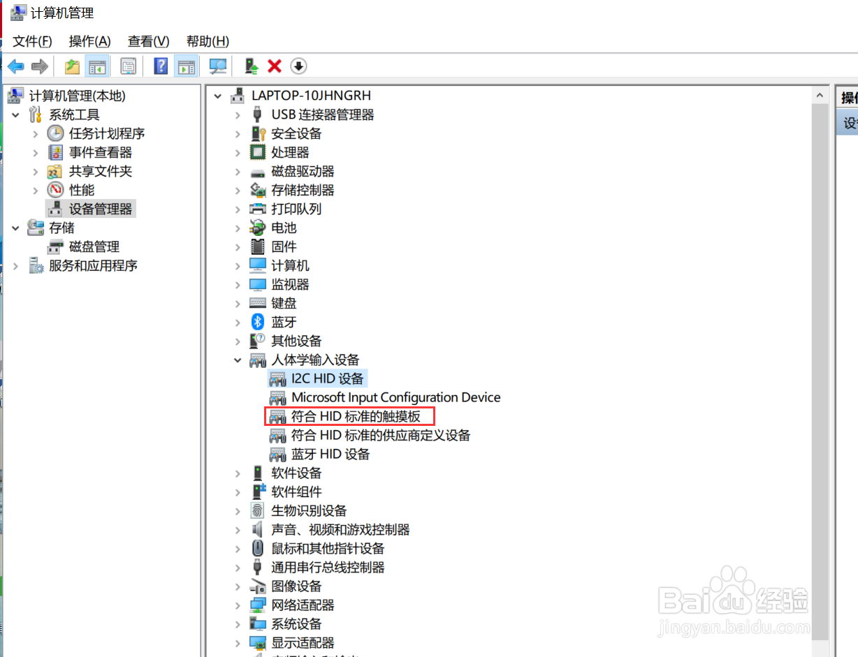858x657 pixels.
Task: Expand the 人体学输入设备 category arrow
Action: point(238,360)
